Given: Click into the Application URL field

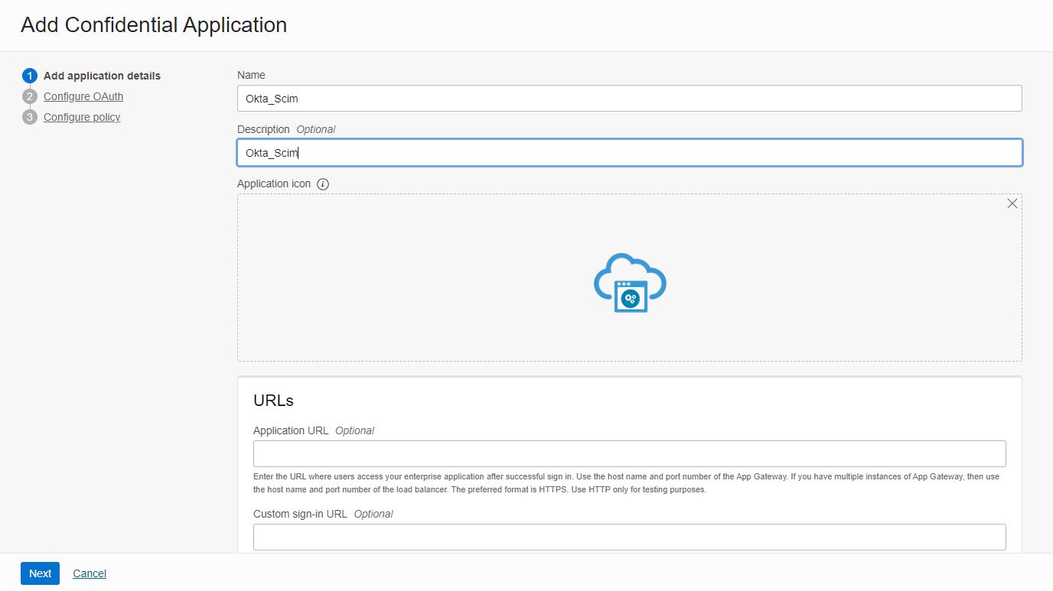Looking at the screenshot, I should tap(630, 453).
